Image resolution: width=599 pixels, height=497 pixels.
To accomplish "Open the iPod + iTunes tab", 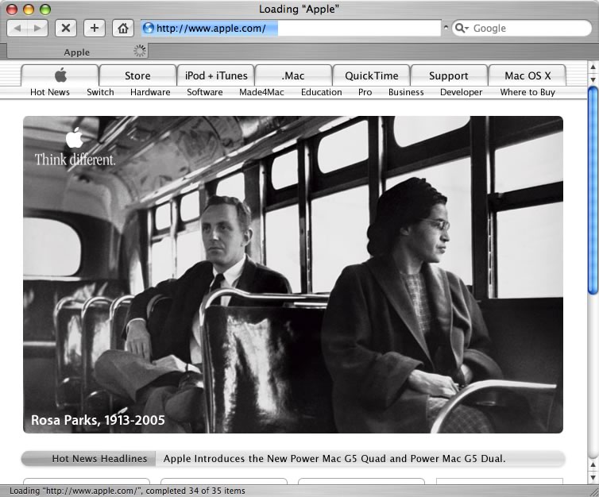I will [216, 75].
